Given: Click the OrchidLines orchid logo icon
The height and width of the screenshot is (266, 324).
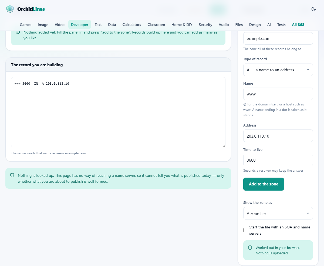Looking at the screenshot, I should coord(10,9).
